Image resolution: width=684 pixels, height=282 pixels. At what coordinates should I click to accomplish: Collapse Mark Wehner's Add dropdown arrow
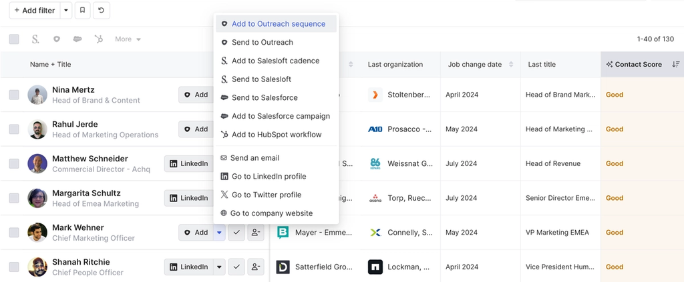point(219,233)
